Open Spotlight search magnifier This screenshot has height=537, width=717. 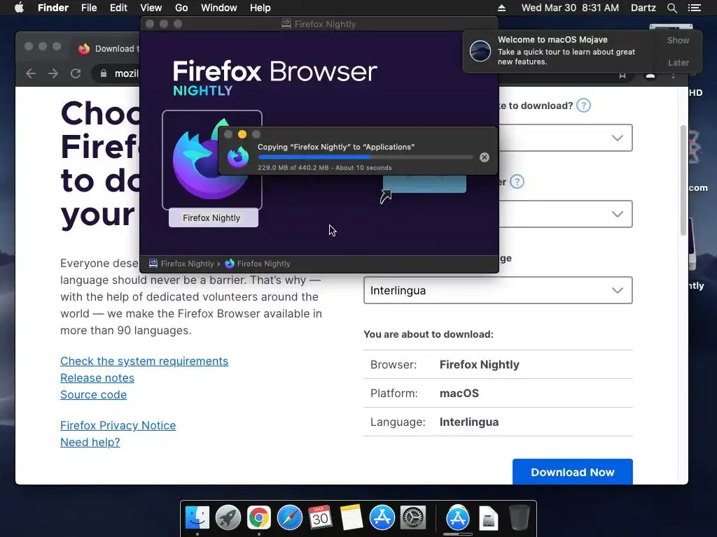[x=671, y=8]
